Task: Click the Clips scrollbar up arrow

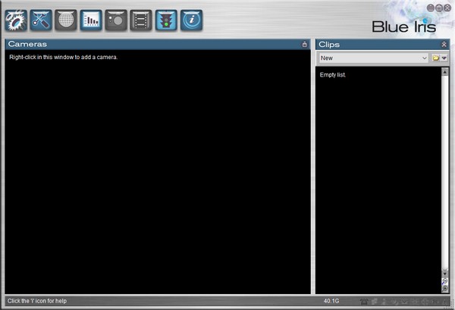Action: tap(445, 72)
